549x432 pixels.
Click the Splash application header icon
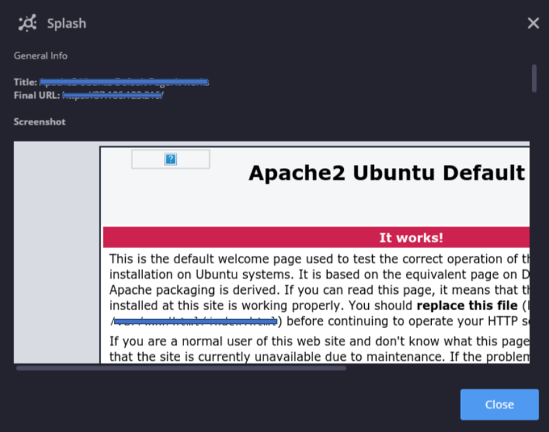(26, 22)
